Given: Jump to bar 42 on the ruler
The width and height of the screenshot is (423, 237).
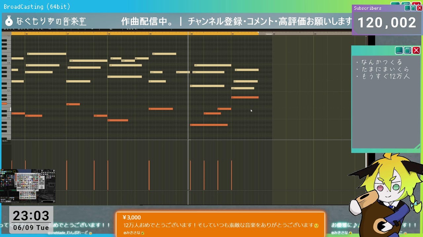Looking at the screenshot, I should point(274,34).
